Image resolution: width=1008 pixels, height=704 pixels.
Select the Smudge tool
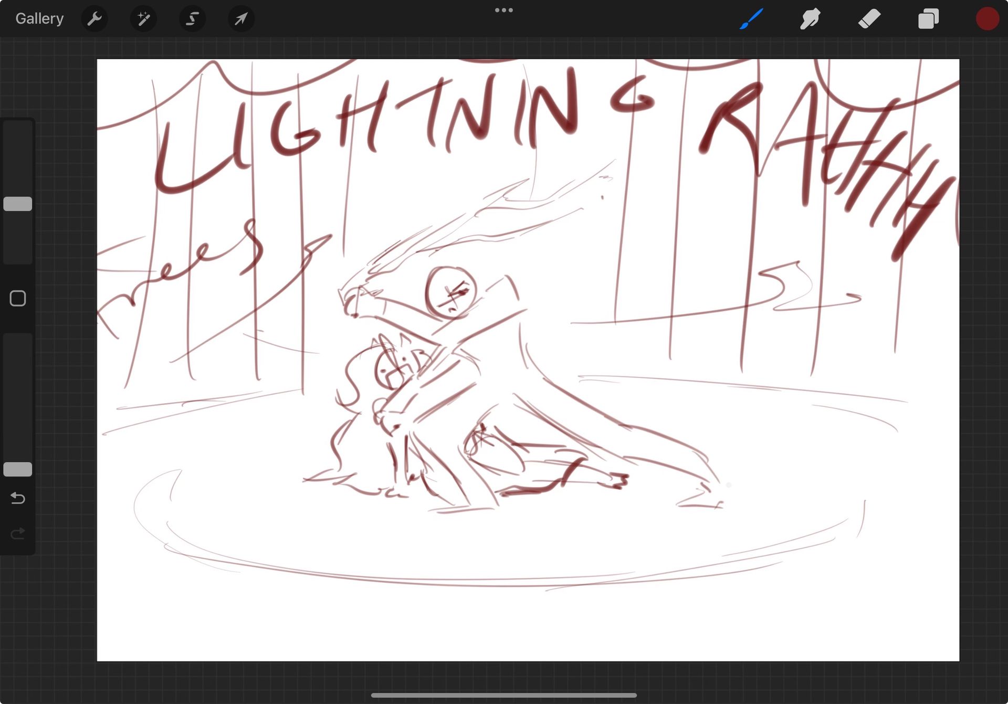pos(810,19)
